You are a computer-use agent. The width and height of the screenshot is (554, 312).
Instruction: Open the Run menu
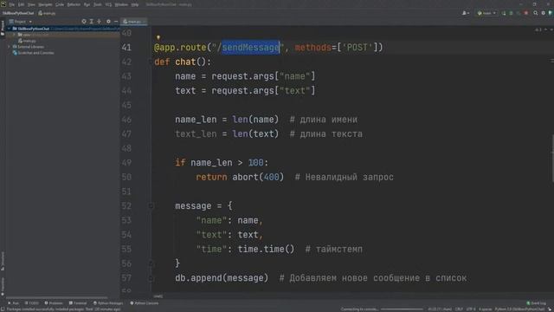point(87,4)
